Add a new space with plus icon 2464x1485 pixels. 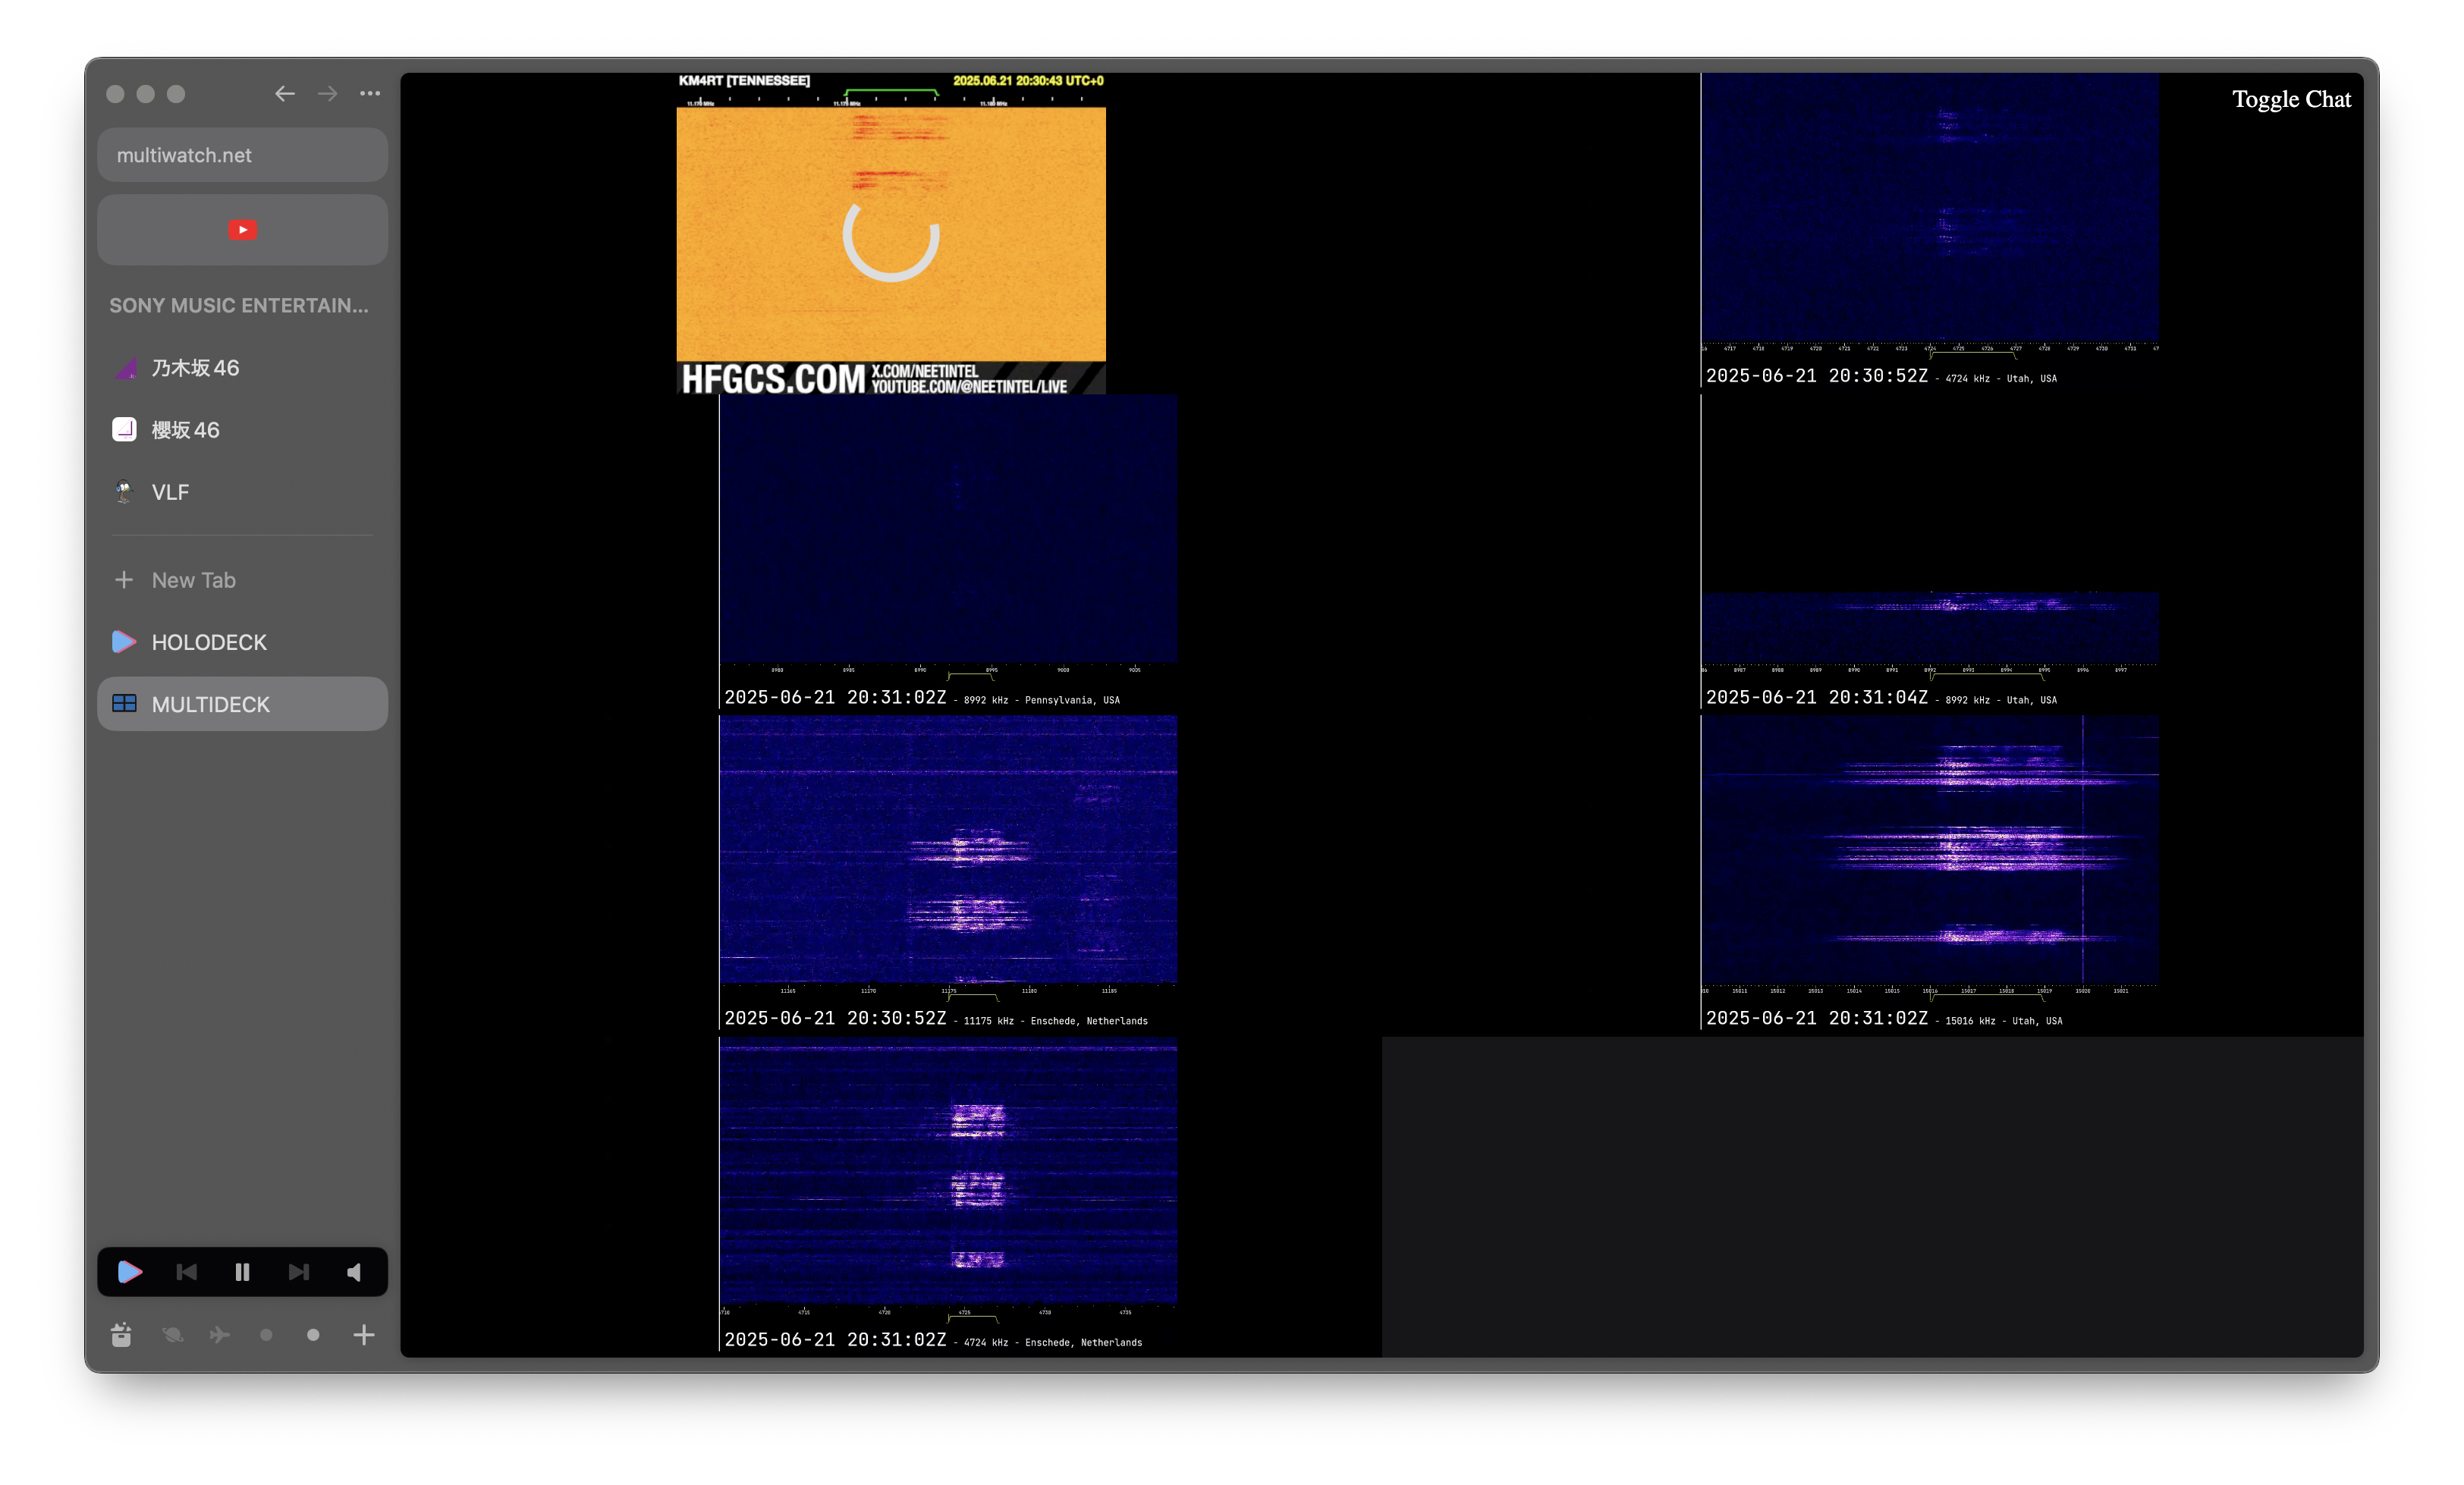[x=364, y=1335]
